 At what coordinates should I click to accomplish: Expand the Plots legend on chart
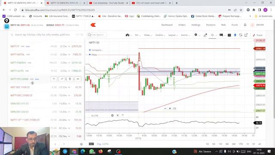click(93, 55)
